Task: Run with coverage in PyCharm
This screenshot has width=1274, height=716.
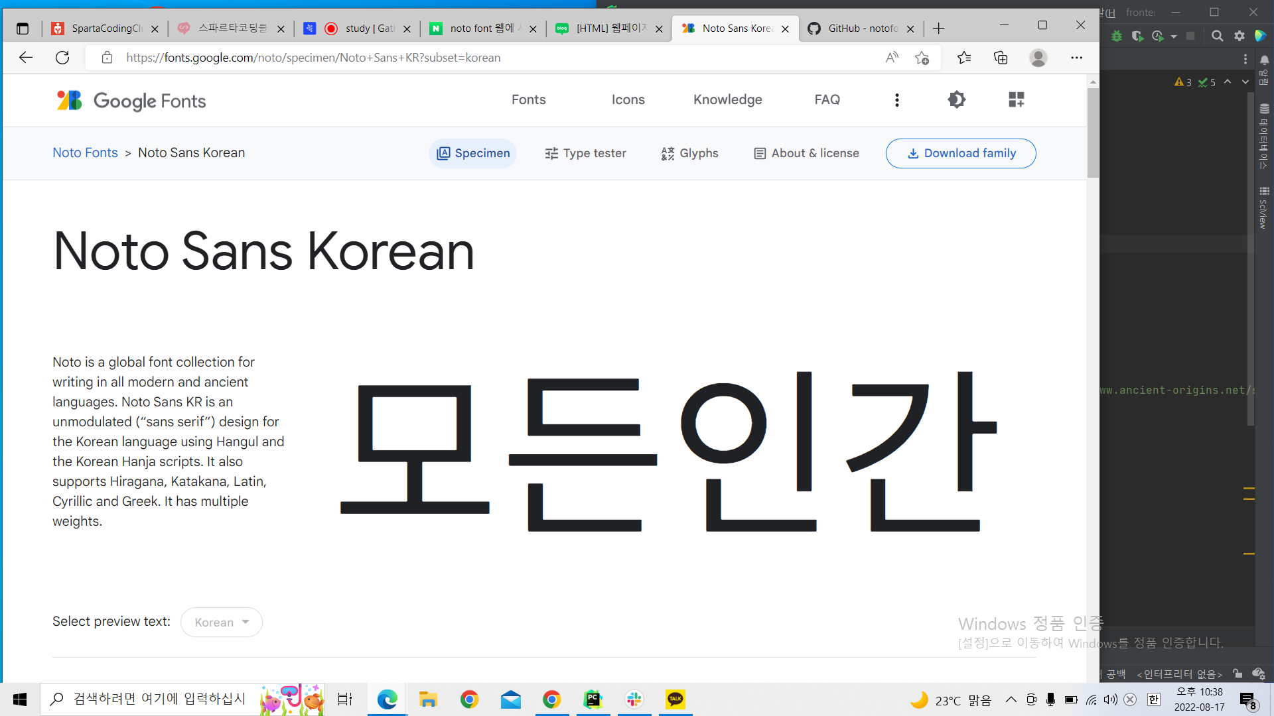Action: (1137, 36)
